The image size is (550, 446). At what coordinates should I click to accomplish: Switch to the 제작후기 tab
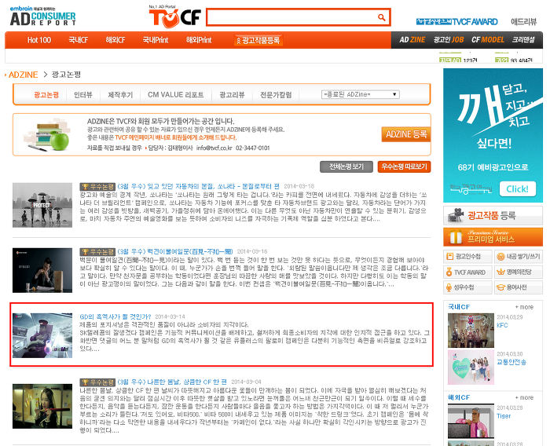pos(120,95)
